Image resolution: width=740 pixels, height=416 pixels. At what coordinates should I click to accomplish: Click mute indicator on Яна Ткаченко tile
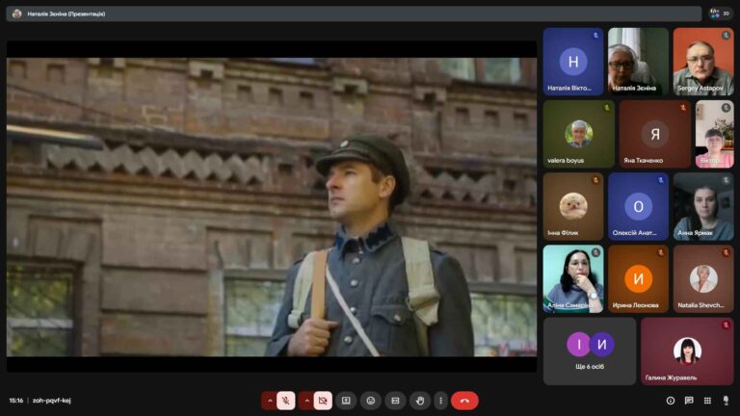click(683, 108)
